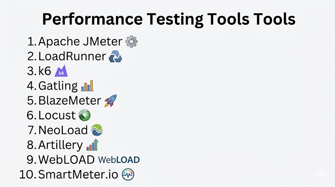Click the Gatling list entry text

pos(58,86)
